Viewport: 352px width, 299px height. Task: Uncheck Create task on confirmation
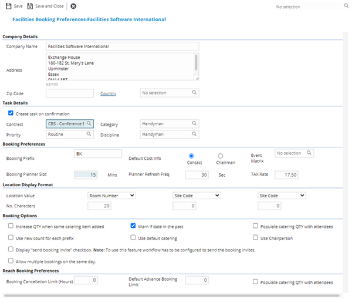tap(11, 113)
